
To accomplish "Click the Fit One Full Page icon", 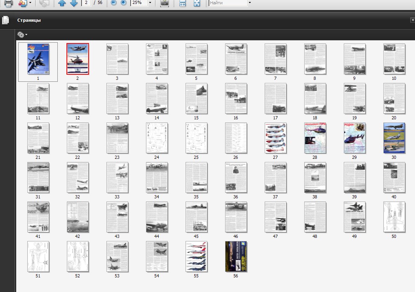I will (x=197, y=3).
